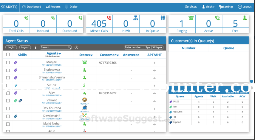This screenshot has height=140, width=255.
Task: Click Ajay's purple skill tag
Action: coord(16,93)
